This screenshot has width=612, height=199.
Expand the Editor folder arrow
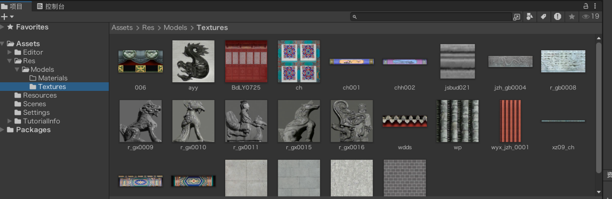pyautogui.click(x=10, y=52)
